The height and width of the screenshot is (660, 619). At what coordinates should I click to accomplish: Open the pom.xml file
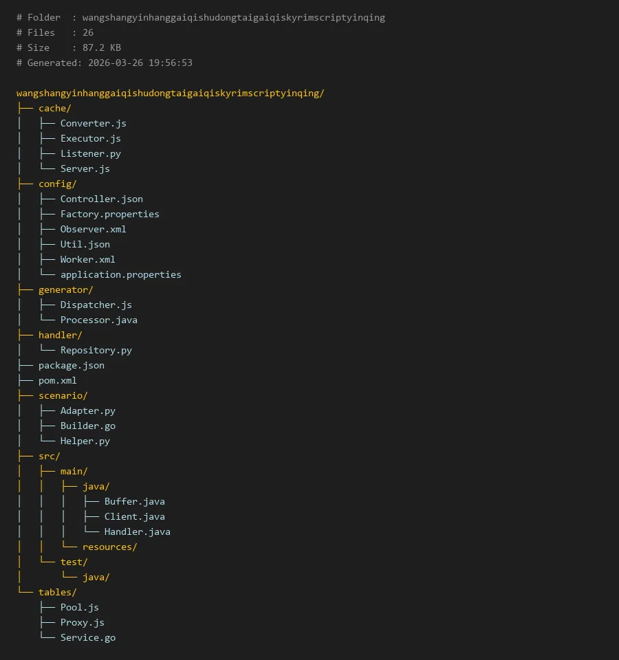point(57,381)
